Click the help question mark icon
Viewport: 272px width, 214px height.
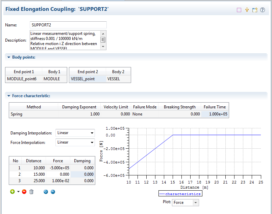coord(263,10)
